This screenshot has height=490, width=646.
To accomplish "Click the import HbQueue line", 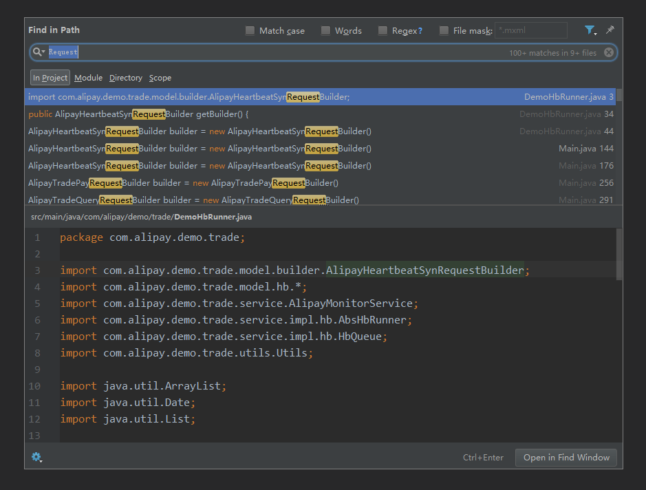I will [224, 337].
